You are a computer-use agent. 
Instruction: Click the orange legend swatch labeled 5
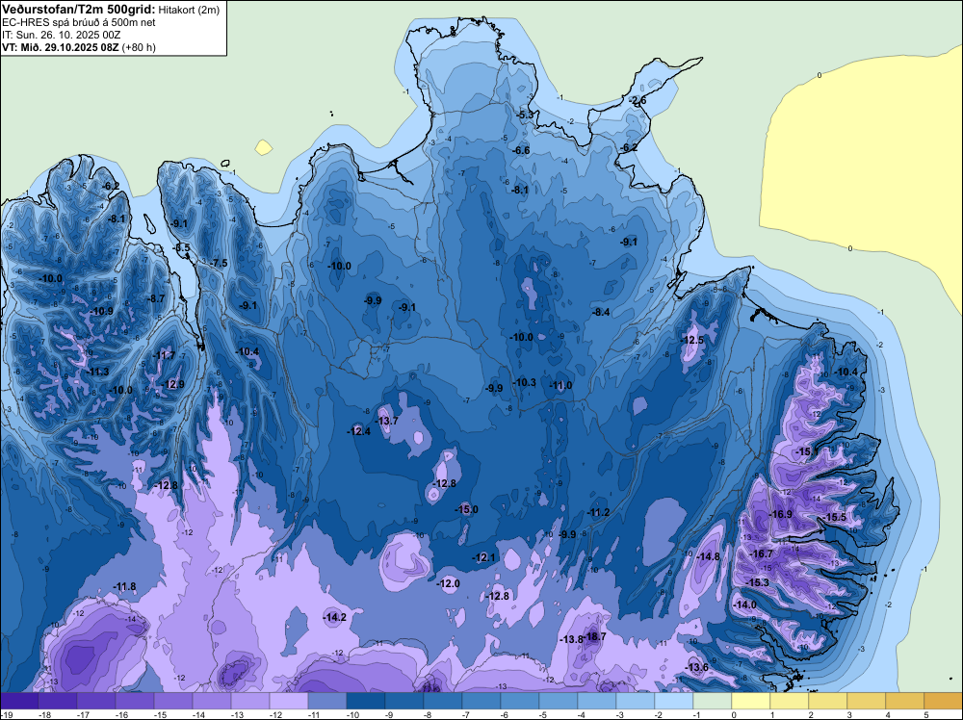pos(944,701)
